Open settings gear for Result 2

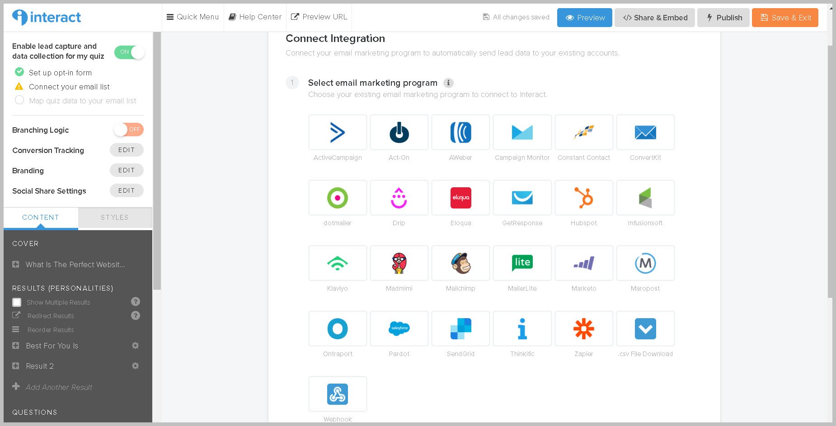pyautogui.click(x=135, y=366)
